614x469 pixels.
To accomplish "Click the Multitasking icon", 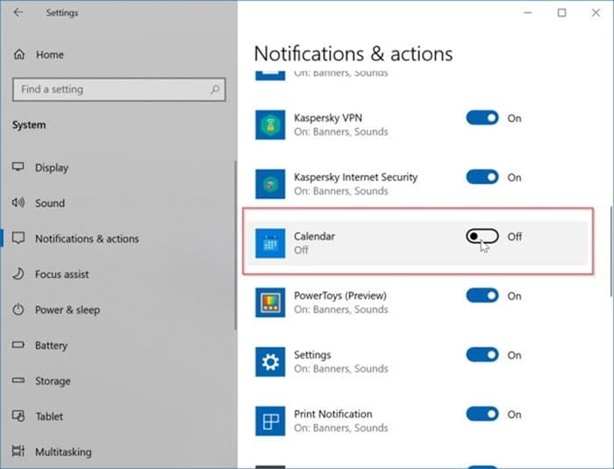I will (18, 451).
